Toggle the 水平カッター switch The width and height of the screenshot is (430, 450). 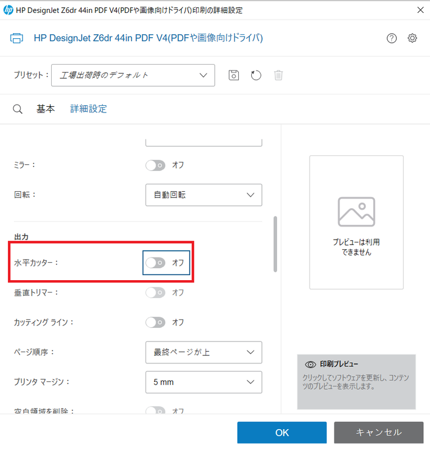155,263
